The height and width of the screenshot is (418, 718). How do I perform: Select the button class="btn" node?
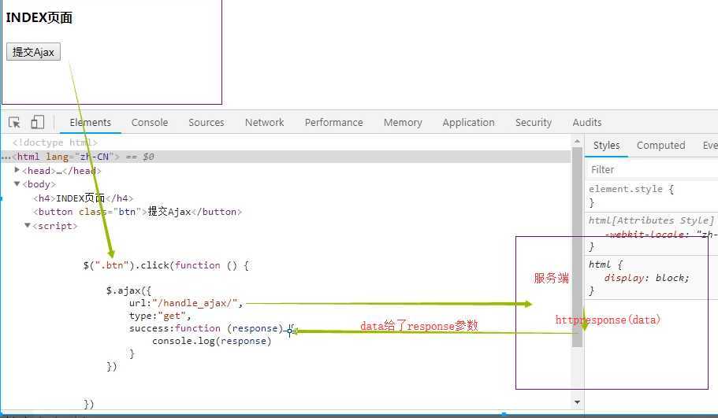point(137,212)
